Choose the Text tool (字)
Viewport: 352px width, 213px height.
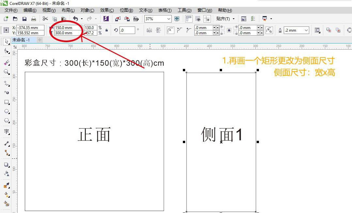(6, 131)
